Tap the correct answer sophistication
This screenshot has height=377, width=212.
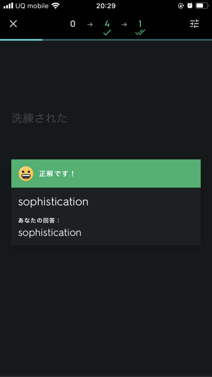coord(53,202)
